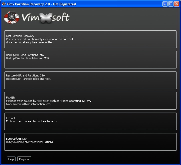Start the FixBoot repair option
Image resolution: width=181 pixels, height=165 pixels.
pyautogui.click(x=90, y=121)
